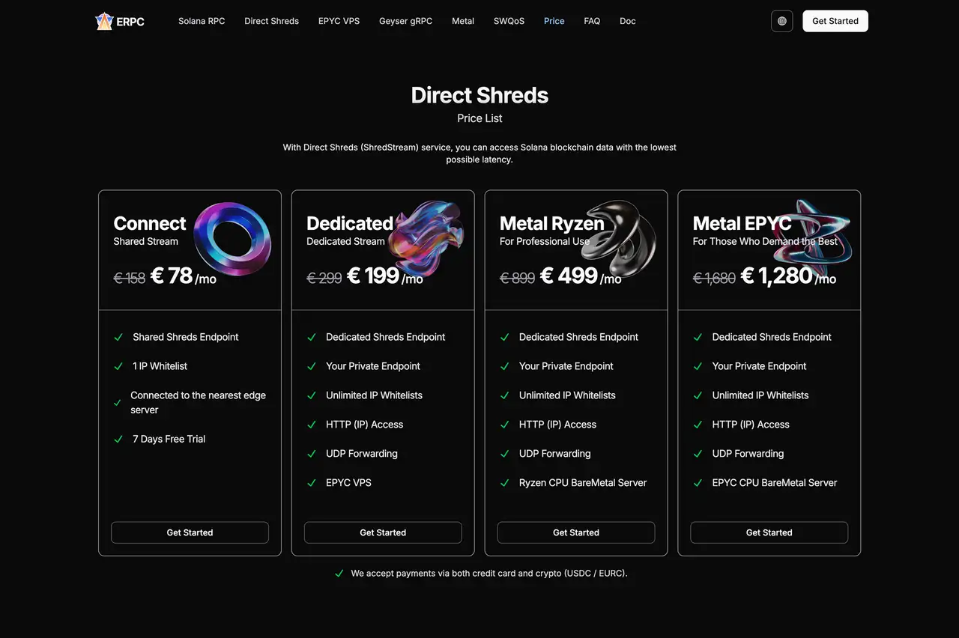The width and height of the screenshot is (959, 638).
Task: Select the Price nav item
Action: pyautogui.click(x=554, y=21)
